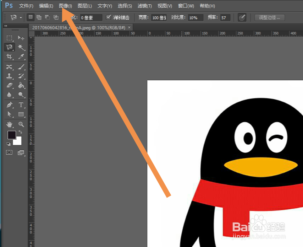
Task: Open the 编辑(E) menu
Action: [x=46, y=6]
